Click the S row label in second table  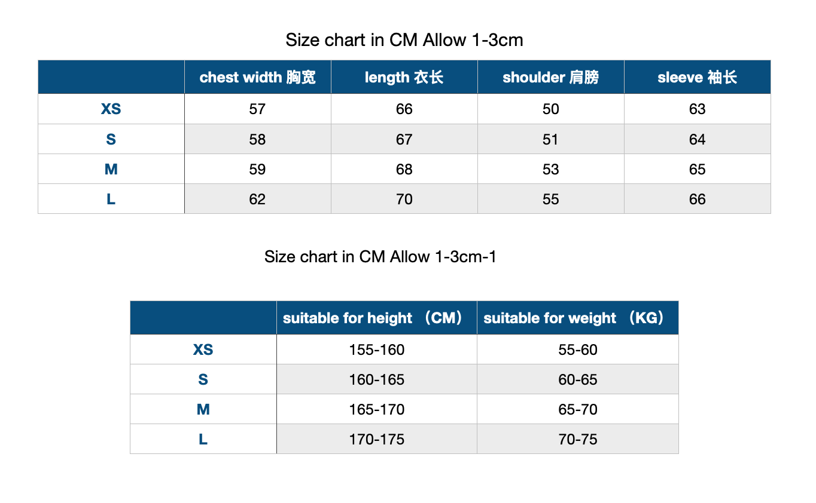[203, 379]
